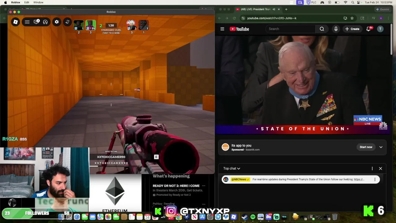Screen dimensions: 396x223
Task: Open the Roblox hamburger menu in game
Action: 27,22
